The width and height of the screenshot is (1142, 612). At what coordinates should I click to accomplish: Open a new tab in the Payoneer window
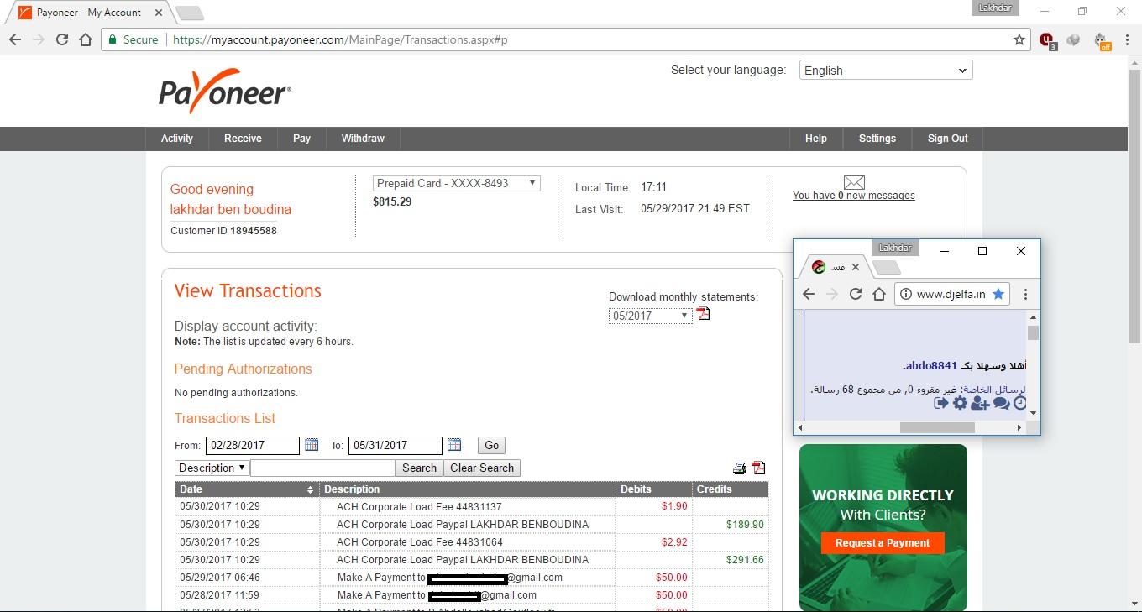pos(190,13)
